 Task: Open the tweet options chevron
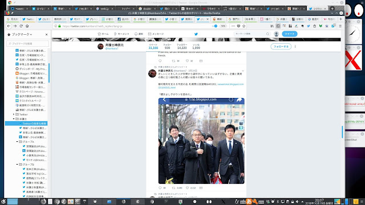243,71
